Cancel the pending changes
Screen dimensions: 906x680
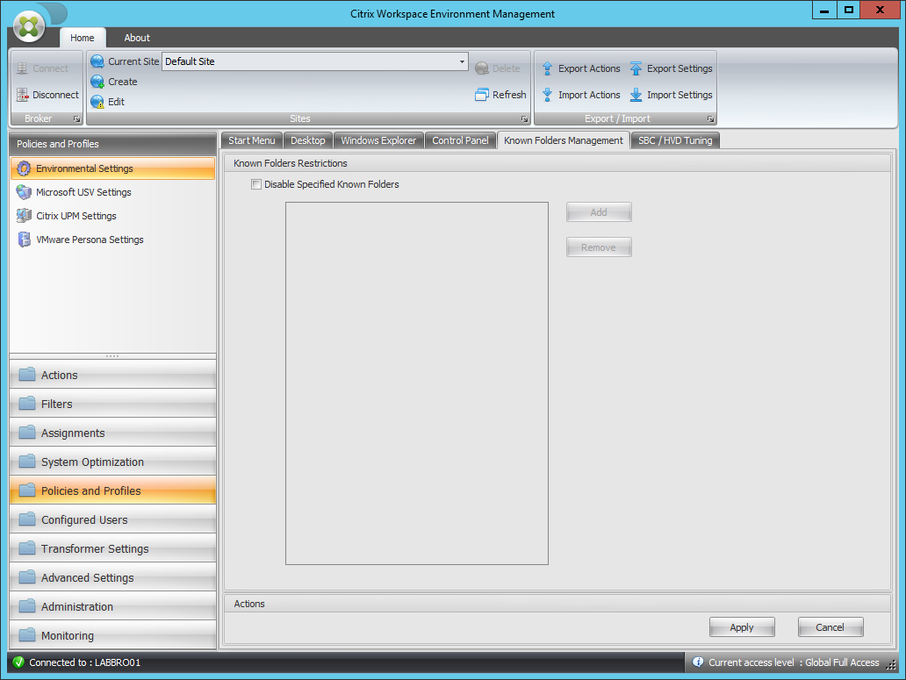point(830,626)
